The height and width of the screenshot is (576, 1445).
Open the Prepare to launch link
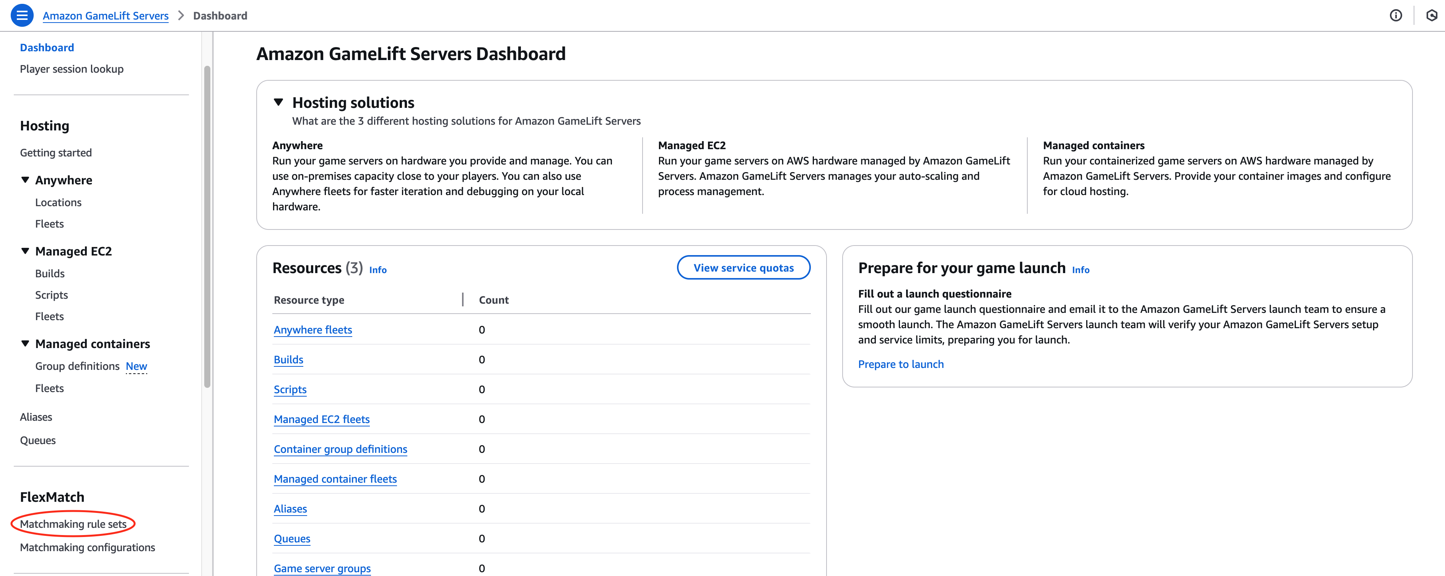[900, 364]
